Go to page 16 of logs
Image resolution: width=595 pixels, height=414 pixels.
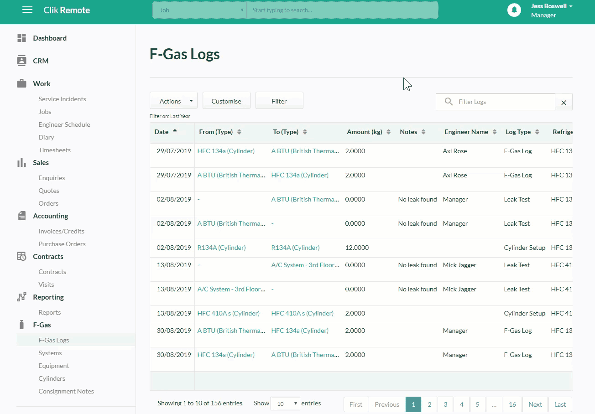(512, 404)
